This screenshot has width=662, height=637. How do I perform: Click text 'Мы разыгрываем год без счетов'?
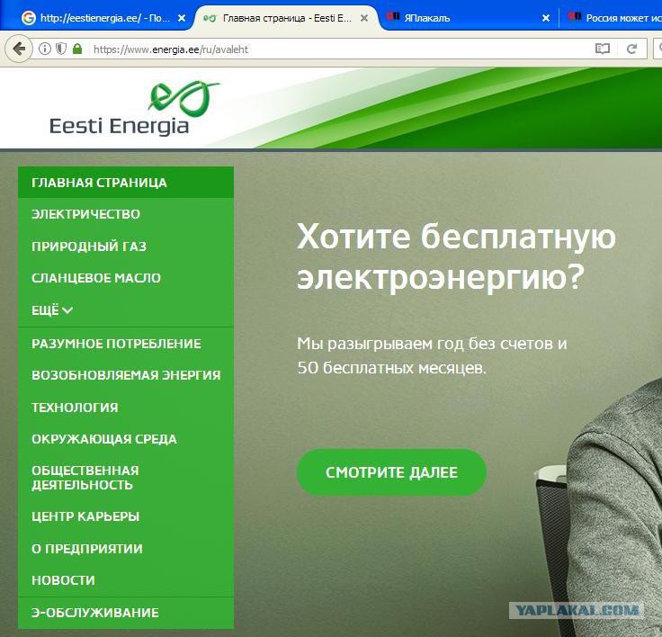tap(427, 344)
